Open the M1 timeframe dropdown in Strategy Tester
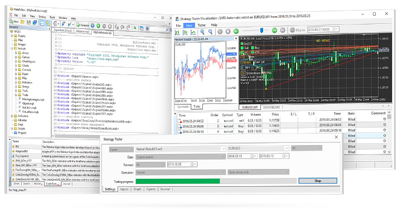Screen dimensions: 413x209 point(319,148)
